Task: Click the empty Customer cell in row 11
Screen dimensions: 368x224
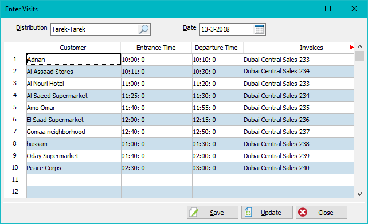Action: pyautogui.click(x=73, y=180)
